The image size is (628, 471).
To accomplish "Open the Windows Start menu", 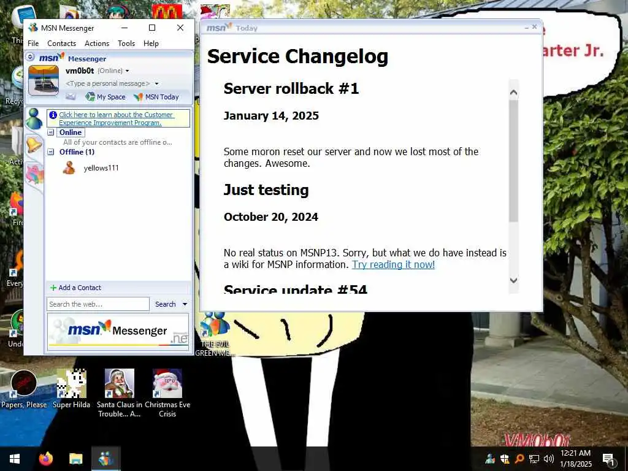I will point(15,459).
